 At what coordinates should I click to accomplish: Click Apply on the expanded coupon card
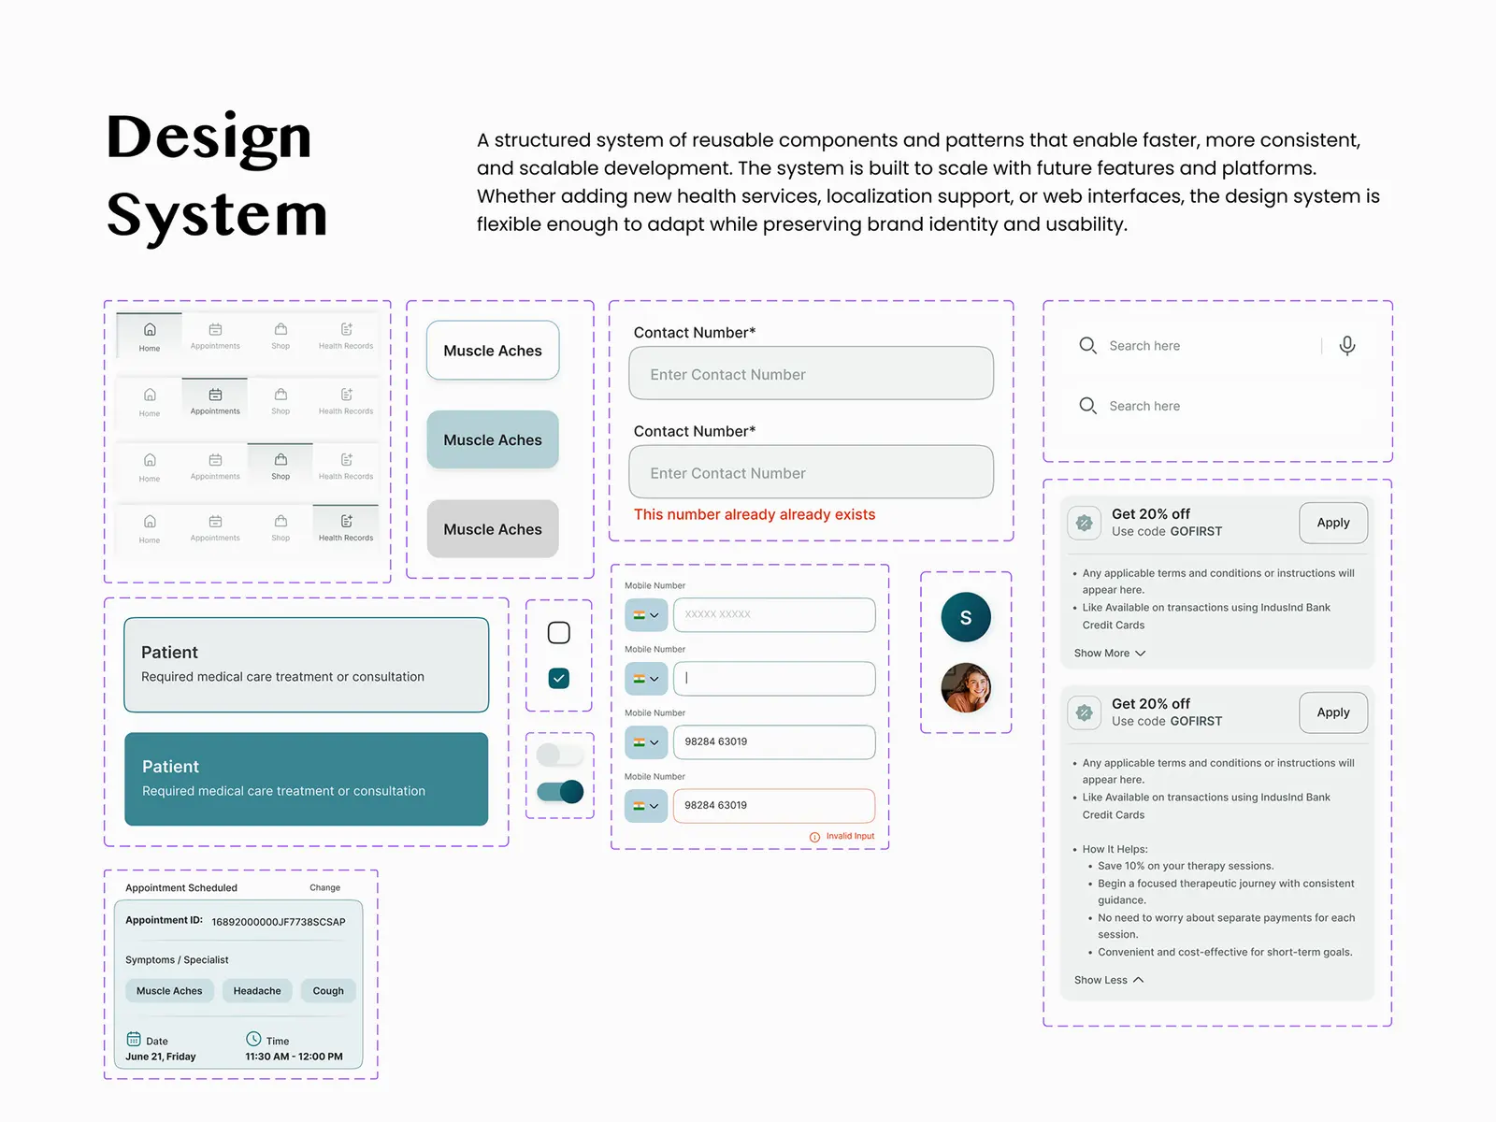(1333, 712)
